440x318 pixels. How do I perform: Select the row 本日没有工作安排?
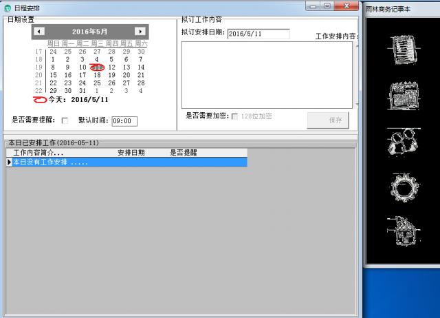click(x=126, y=162)
